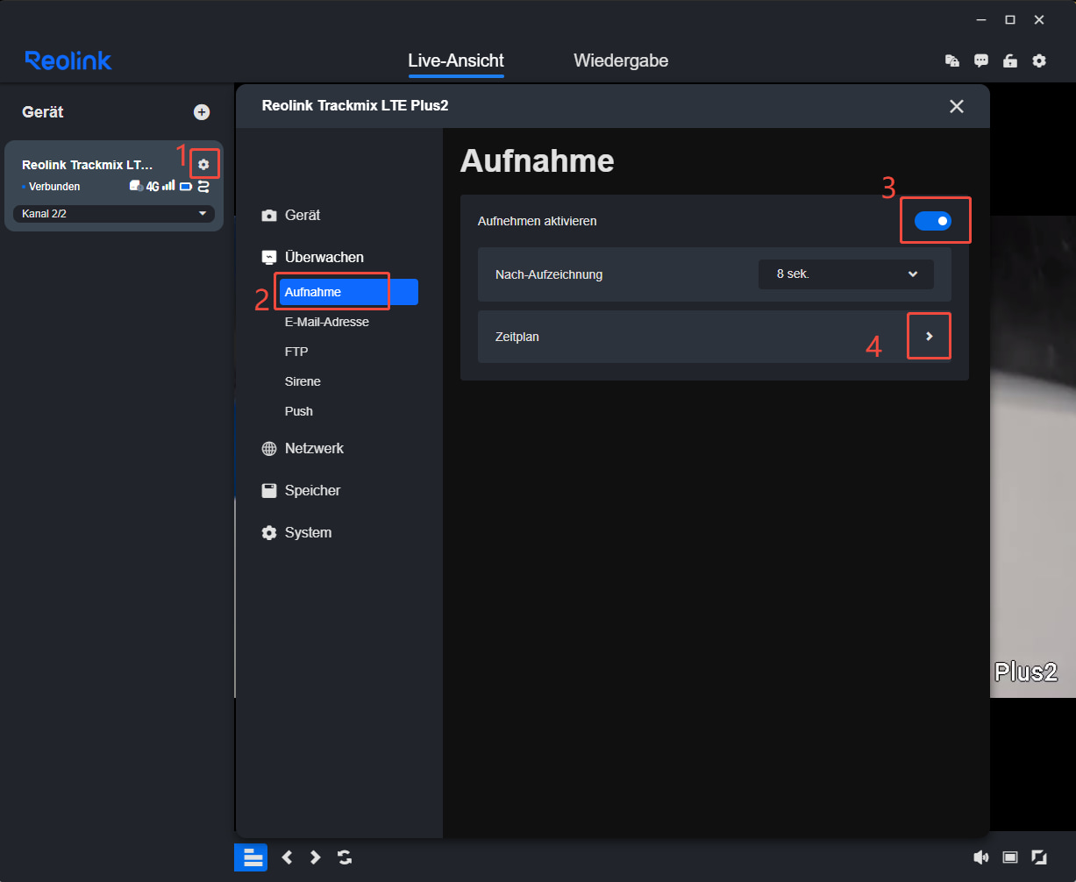Open the Kanal 2/2 channel dropdown
The height and width of the screenshot is (882, 1076).
point(114,214)
